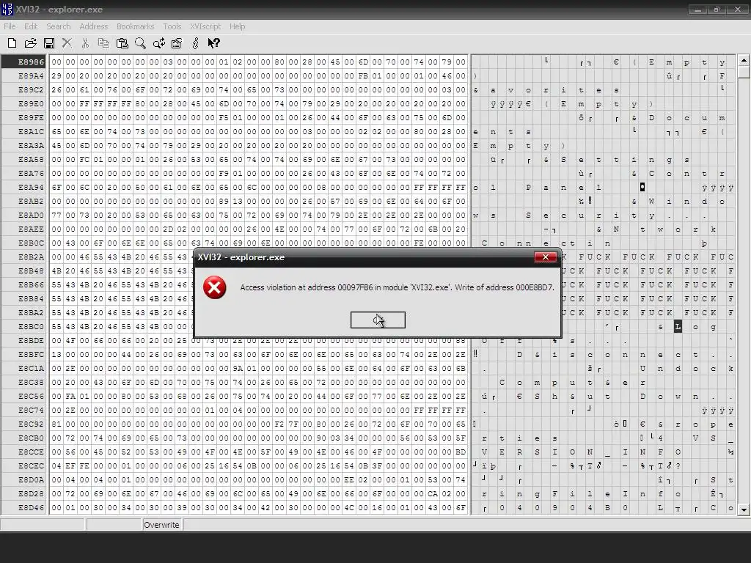
Task: Open the Bookmarks menu
Action: click(136, 26)
